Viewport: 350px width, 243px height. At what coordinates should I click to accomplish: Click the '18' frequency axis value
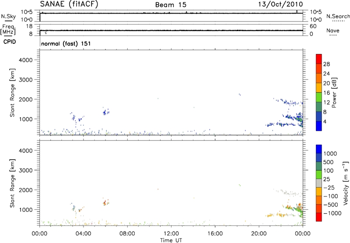29,26
